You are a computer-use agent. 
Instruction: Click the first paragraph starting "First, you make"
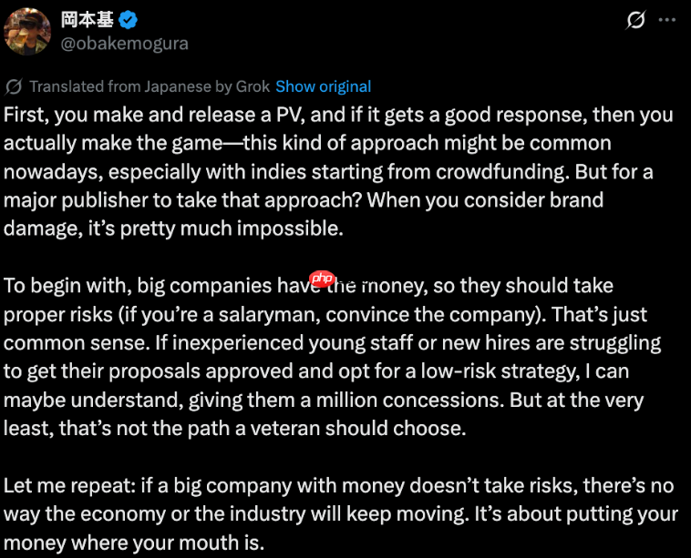tap(337, 171)
